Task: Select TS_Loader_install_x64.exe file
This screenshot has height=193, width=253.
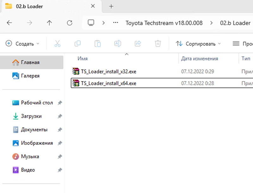Action: coord(108,83)
